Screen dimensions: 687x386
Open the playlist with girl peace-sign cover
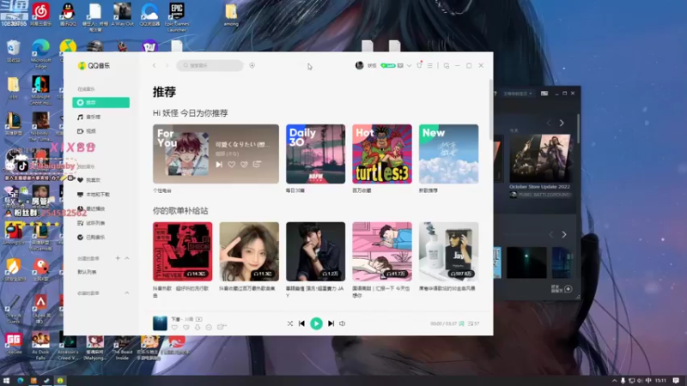tap(249, 251)
